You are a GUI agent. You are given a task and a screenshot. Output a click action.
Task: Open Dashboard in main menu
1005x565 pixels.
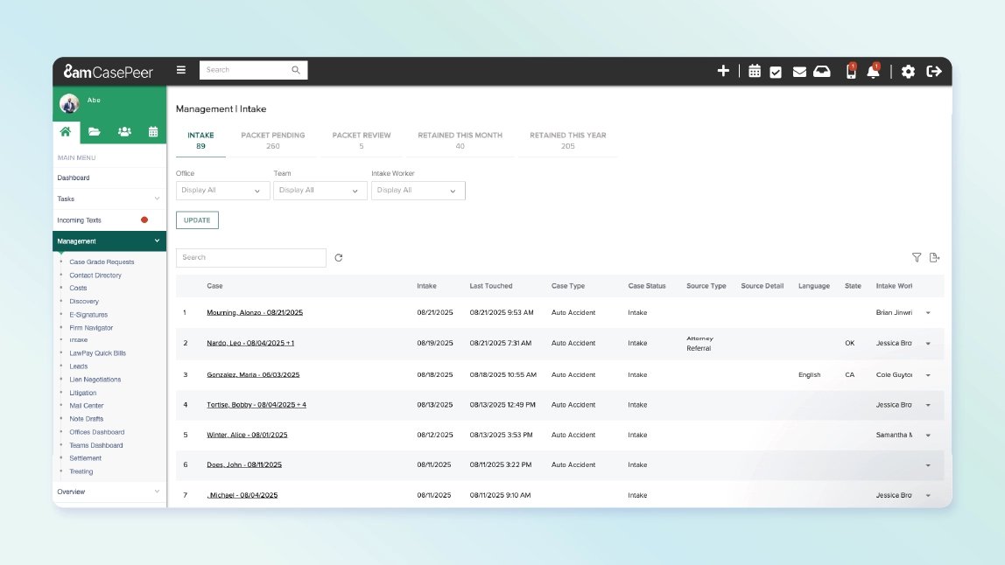click(74, 178)
